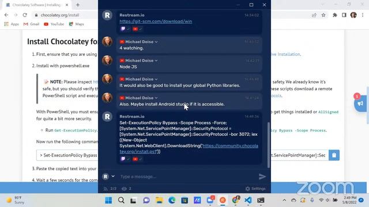Open the announcement megaphone widget on Chocolatey page

pos(360,103)
